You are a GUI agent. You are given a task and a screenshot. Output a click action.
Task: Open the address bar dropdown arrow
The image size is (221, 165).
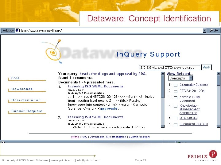coord(204,31)
